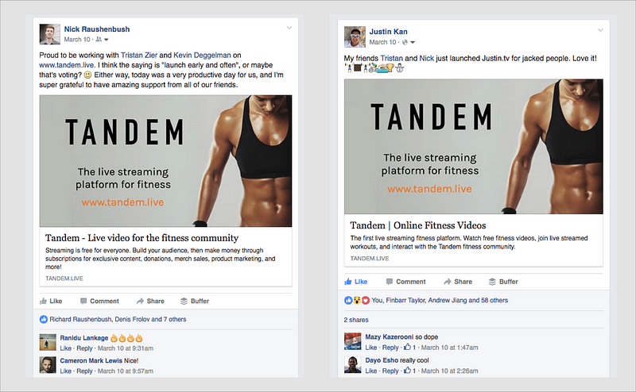
Task: Toggle the blue Like on Justin Kan's post
Action: click(355, 282)
